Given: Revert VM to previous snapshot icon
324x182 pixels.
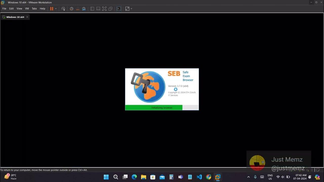Looking at the screenshot, I should pyautogui.click(x=78, y=9).
